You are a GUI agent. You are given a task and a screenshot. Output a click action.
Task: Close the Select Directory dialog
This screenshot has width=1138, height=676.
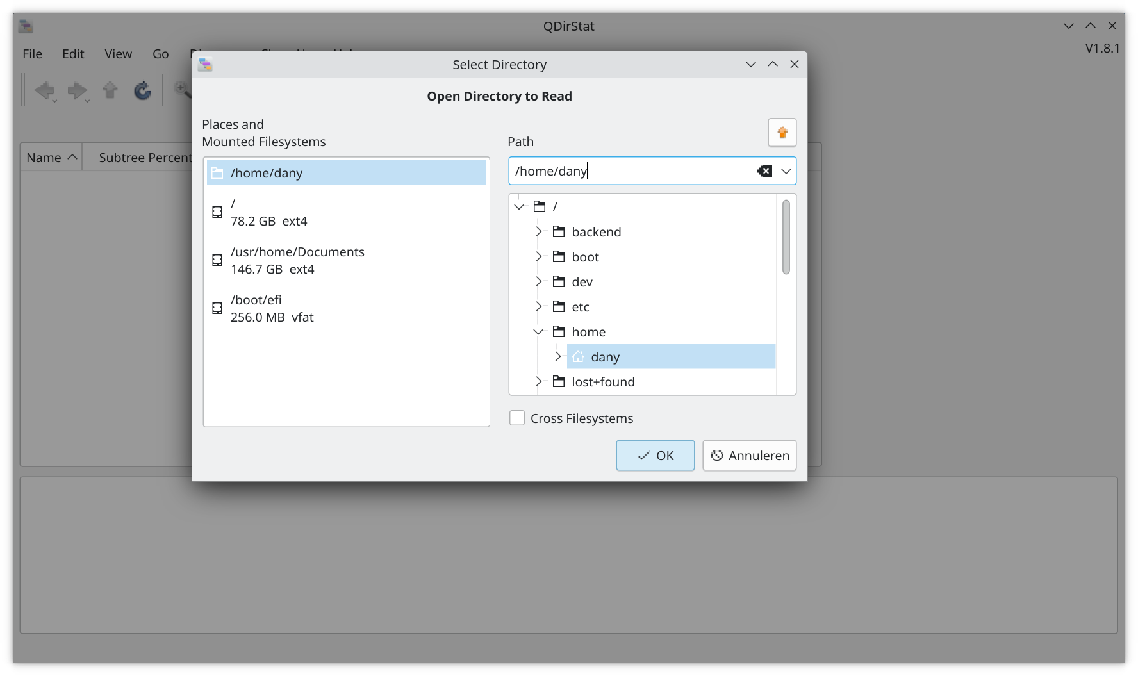coord(795,64)
